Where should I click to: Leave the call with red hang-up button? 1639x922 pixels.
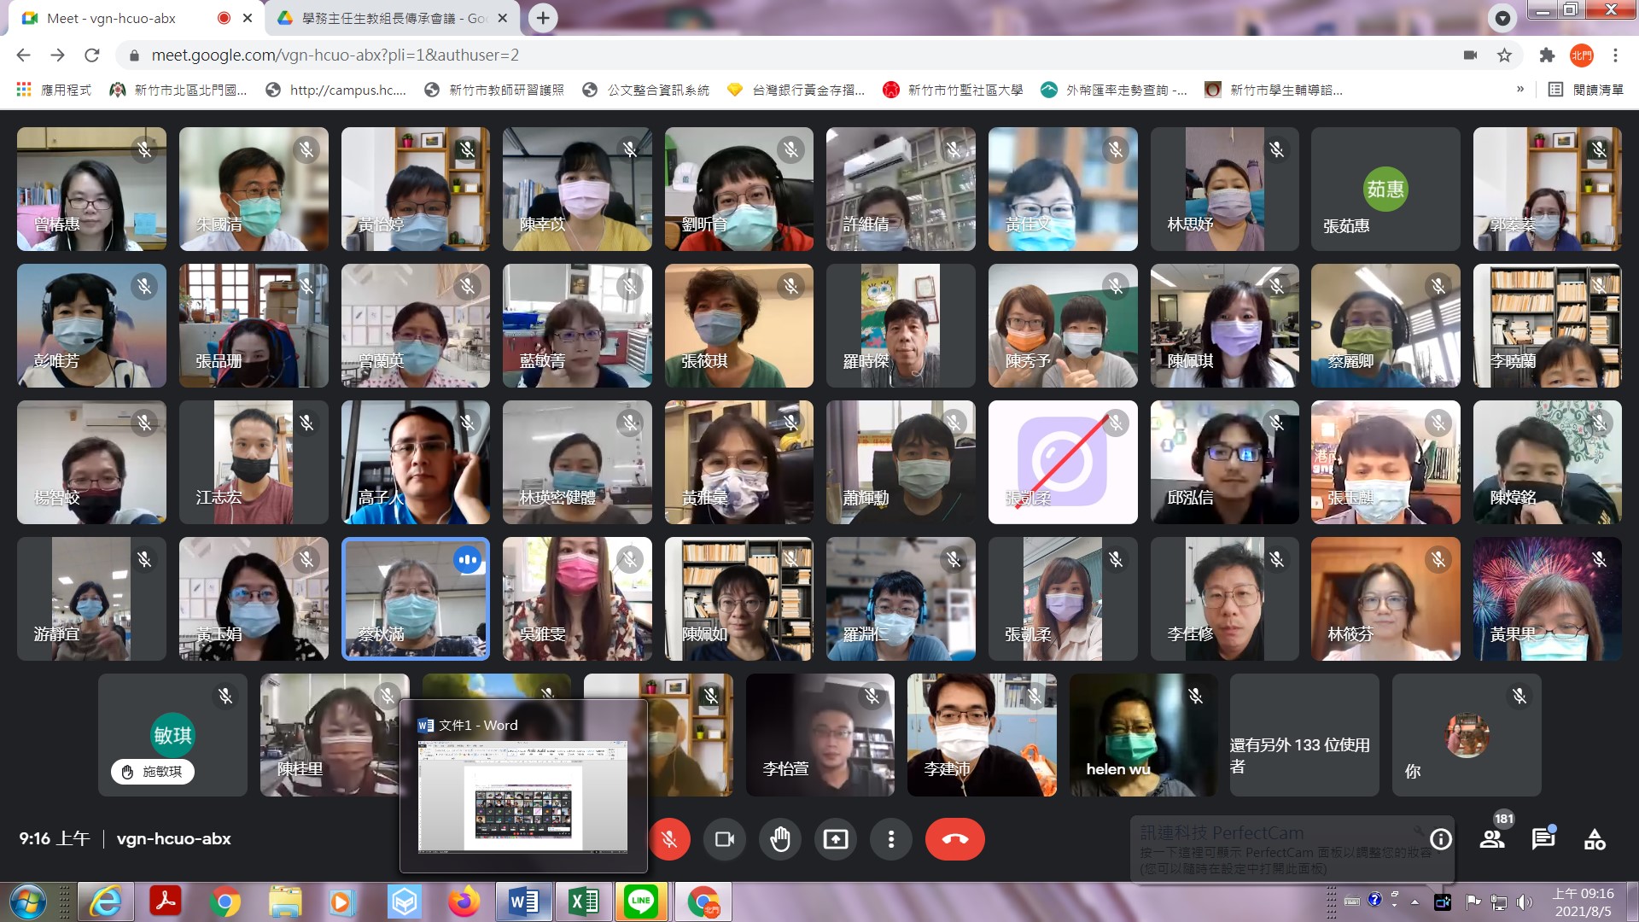click(954, 839)
